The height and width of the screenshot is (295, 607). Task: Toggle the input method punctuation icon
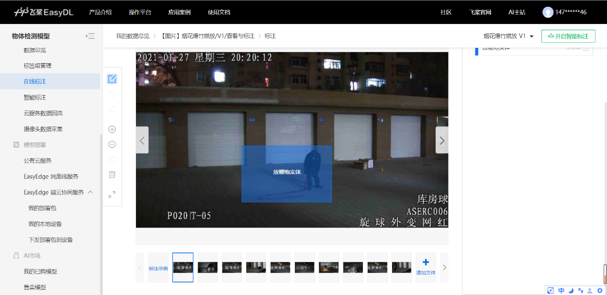click(x=580, y=291)
